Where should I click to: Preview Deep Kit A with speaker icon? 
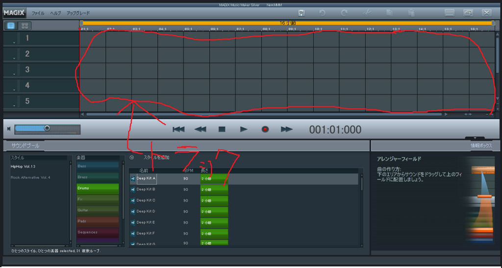point(132,179)
